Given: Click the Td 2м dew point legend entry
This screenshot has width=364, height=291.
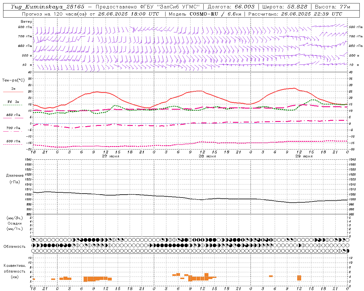Looking at the screenshot, I should click(13, 102).
